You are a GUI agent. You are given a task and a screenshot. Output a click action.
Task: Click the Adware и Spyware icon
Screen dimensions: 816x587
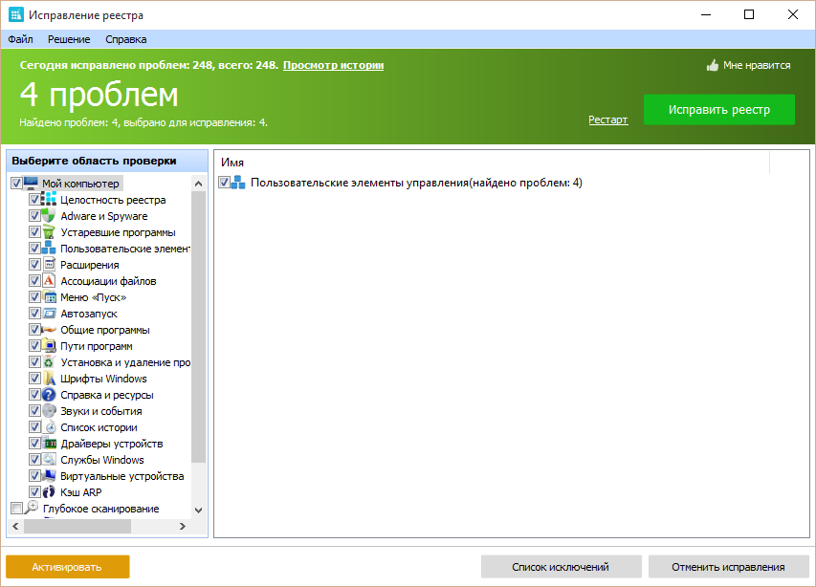(x=50, y=216)
